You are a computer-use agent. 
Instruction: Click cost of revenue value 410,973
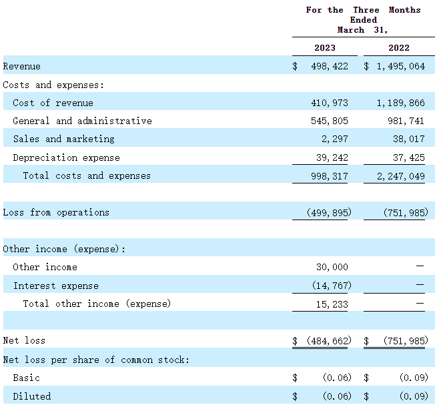point(330,103)
